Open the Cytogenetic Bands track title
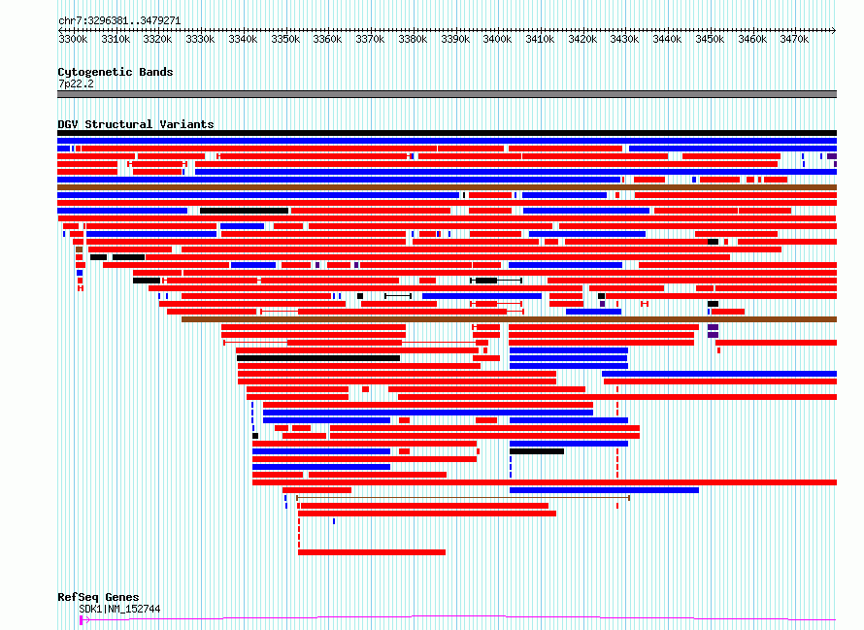This screenshot has width=864, height=630. (x=116, y=72)
